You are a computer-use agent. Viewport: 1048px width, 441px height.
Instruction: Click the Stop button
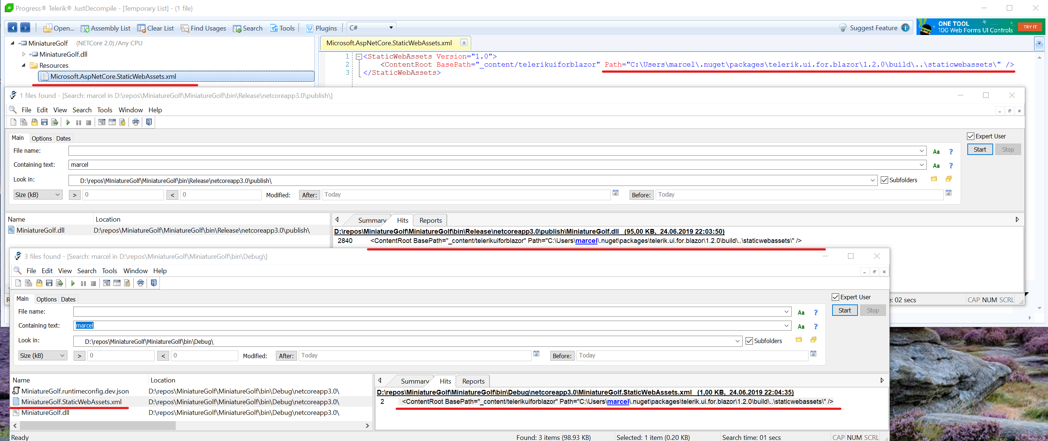click(1008, 149)
